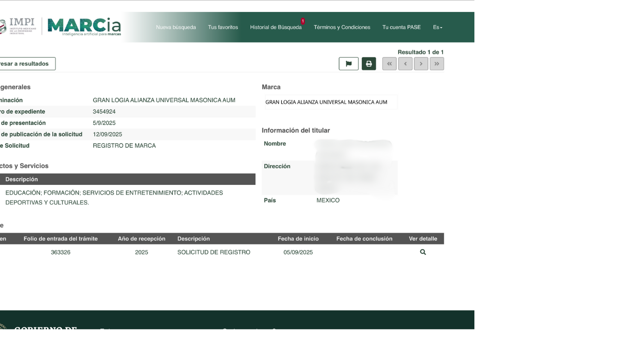Print the trademark record
This screenshot has width=631, height=355.
click(x=369, y=64)
